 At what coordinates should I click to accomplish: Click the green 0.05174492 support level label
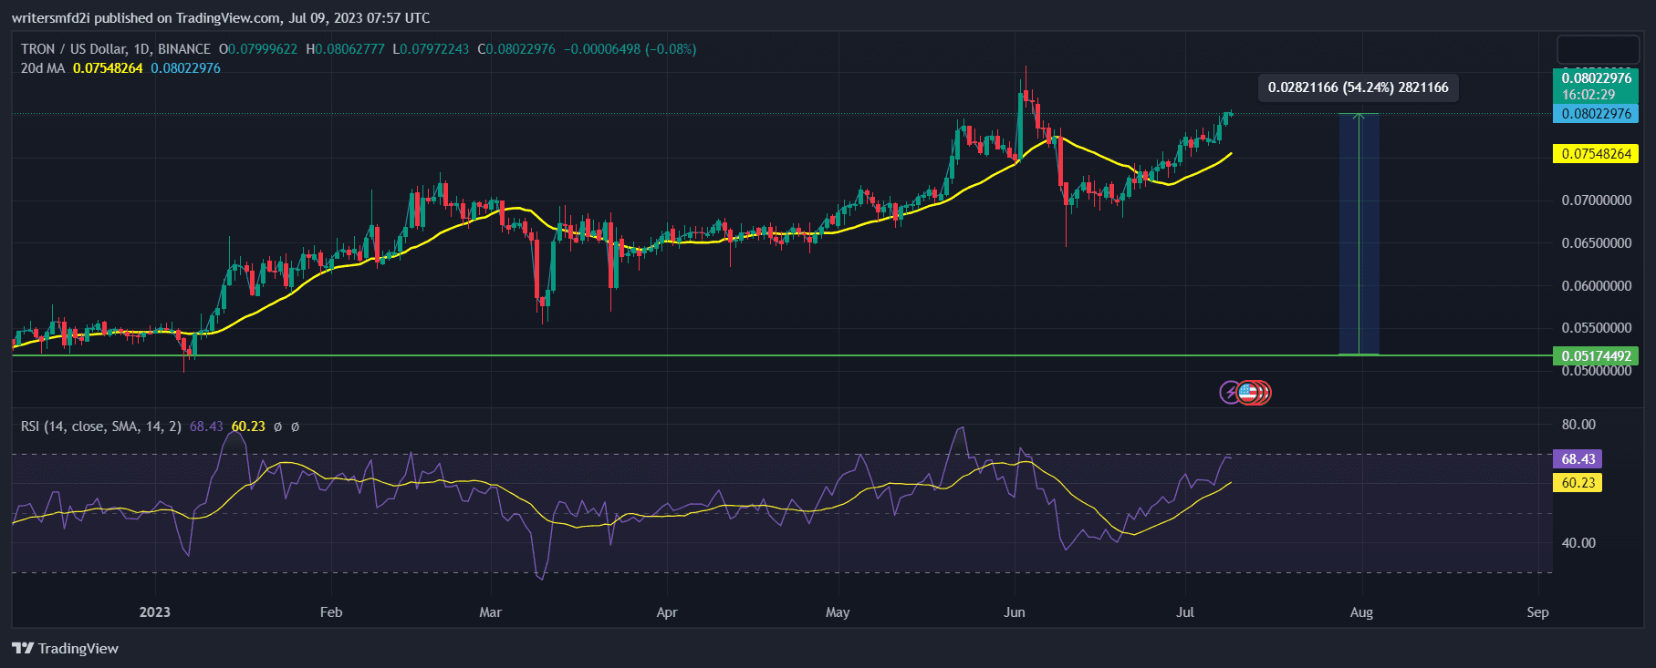click(x=1596, y=356)
